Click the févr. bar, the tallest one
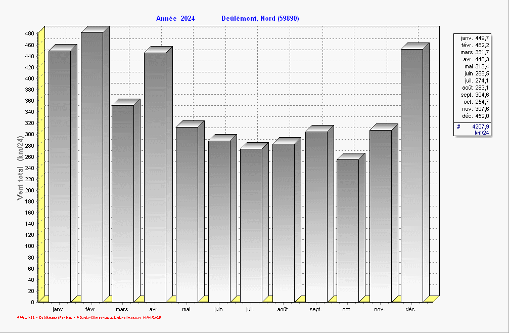This screenshot has height=333, width=509. [92, 166]
